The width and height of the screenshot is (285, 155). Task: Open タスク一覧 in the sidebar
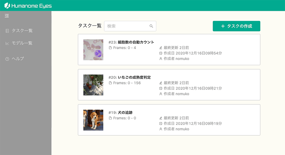[x=22, y=31]
